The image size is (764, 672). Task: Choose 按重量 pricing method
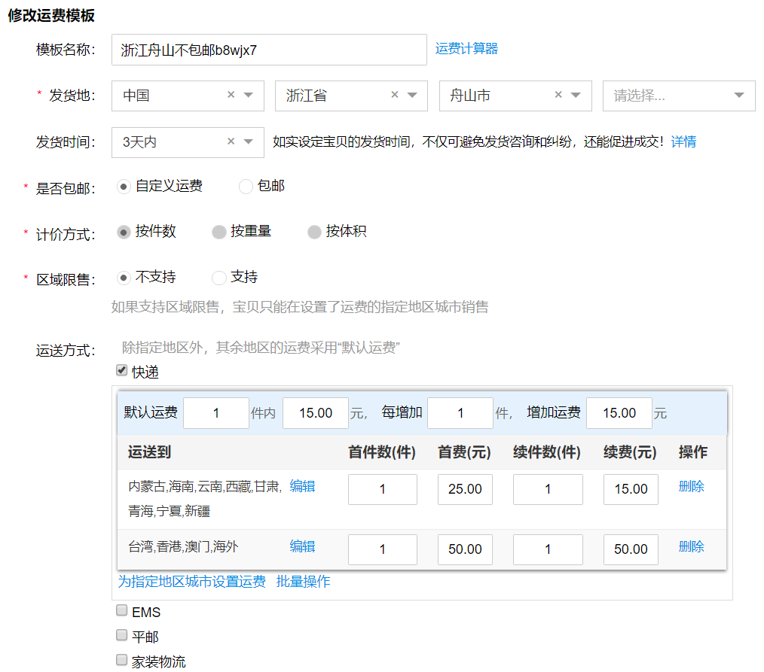coord(219,232)
